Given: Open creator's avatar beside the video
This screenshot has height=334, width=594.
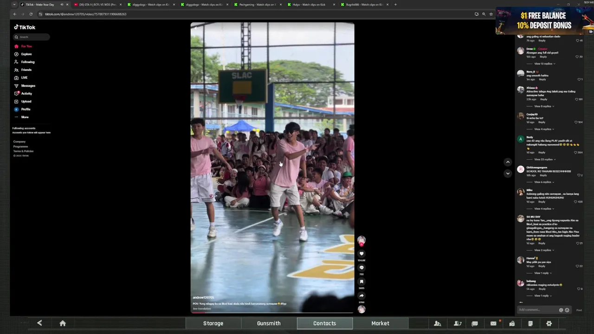Looking at the screenshot, I should (362, 240).
